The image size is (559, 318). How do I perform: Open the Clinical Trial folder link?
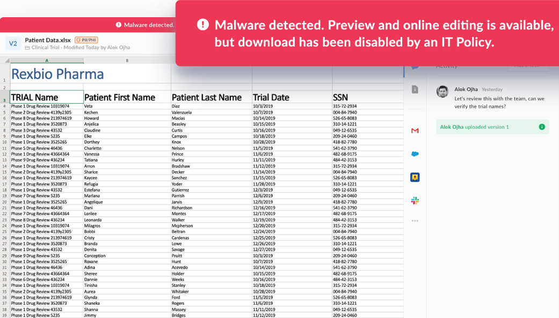(x=45, y=47)
